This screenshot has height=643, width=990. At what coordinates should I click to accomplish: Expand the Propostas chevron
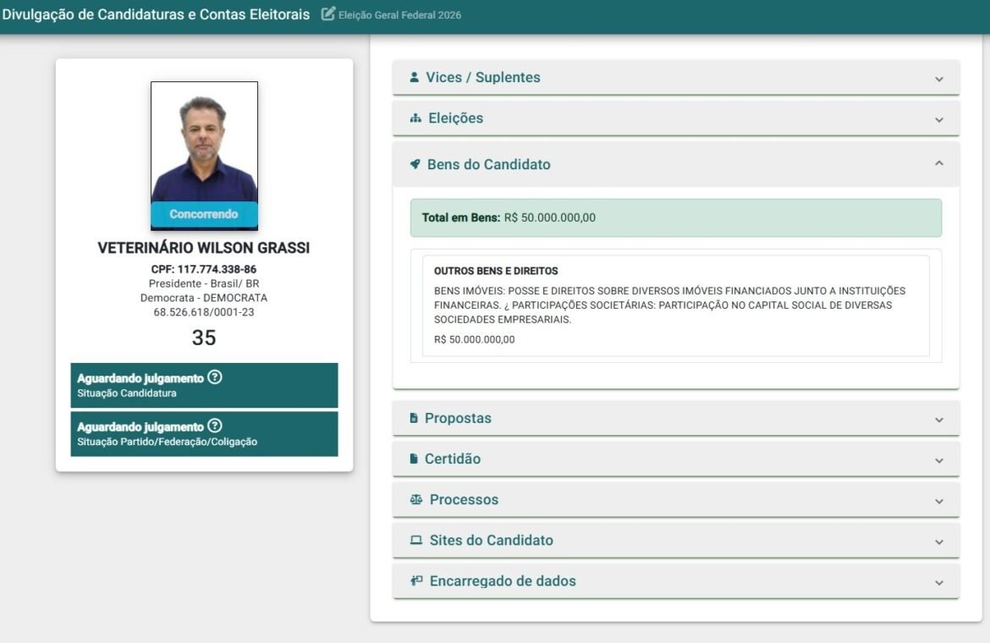939,420
